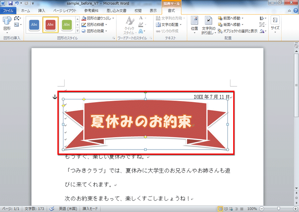Screen dimensions: 299x212
Task: Toggle 挿入モード insert mode
Action: point(90,209)
